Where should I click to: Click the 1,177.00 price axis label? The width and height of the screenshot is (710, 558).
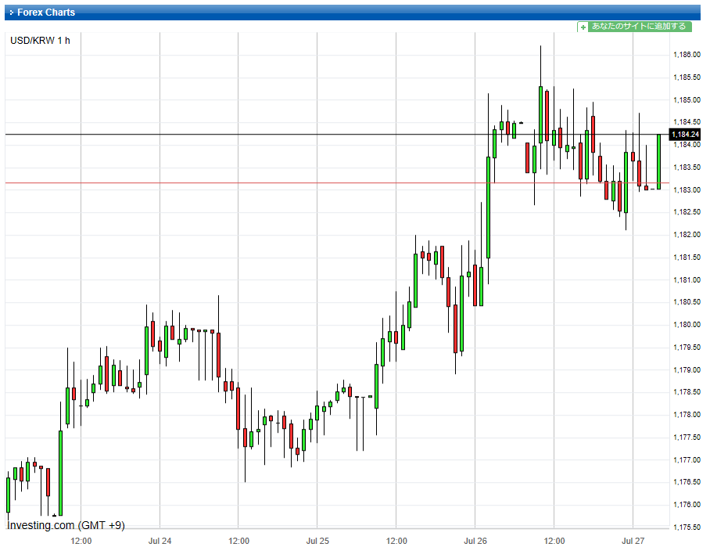[686, 459]
